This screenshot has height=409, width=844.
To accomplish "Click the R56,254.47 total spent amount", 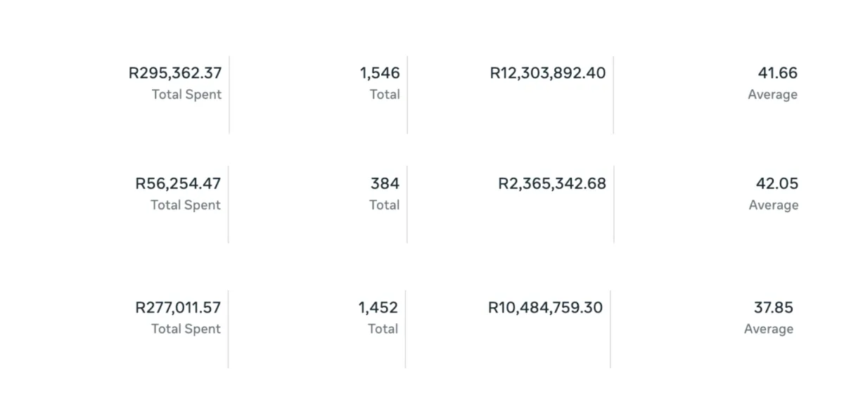I will click(x=178, y=184).
